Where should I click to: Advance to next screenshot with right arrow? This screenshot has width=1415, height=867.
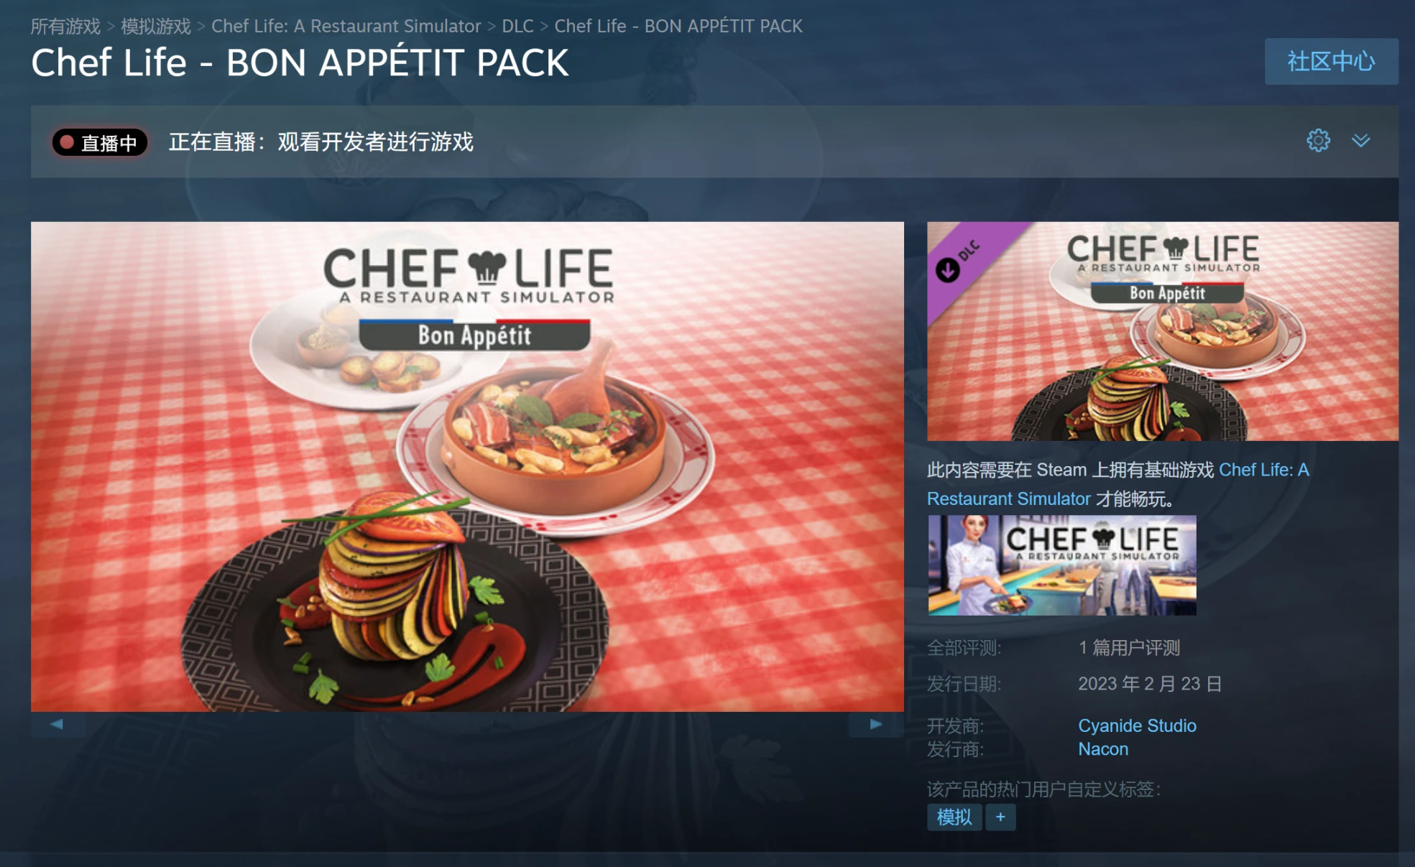[x=876, y=724]
